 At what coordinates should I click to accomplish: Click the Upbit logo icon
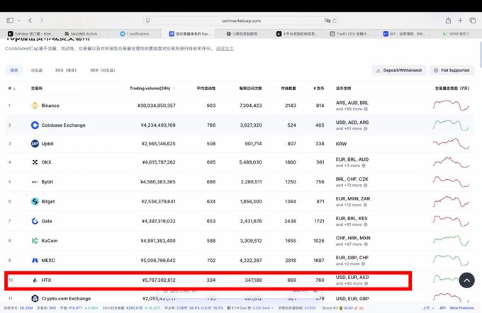tap(35, 144)
